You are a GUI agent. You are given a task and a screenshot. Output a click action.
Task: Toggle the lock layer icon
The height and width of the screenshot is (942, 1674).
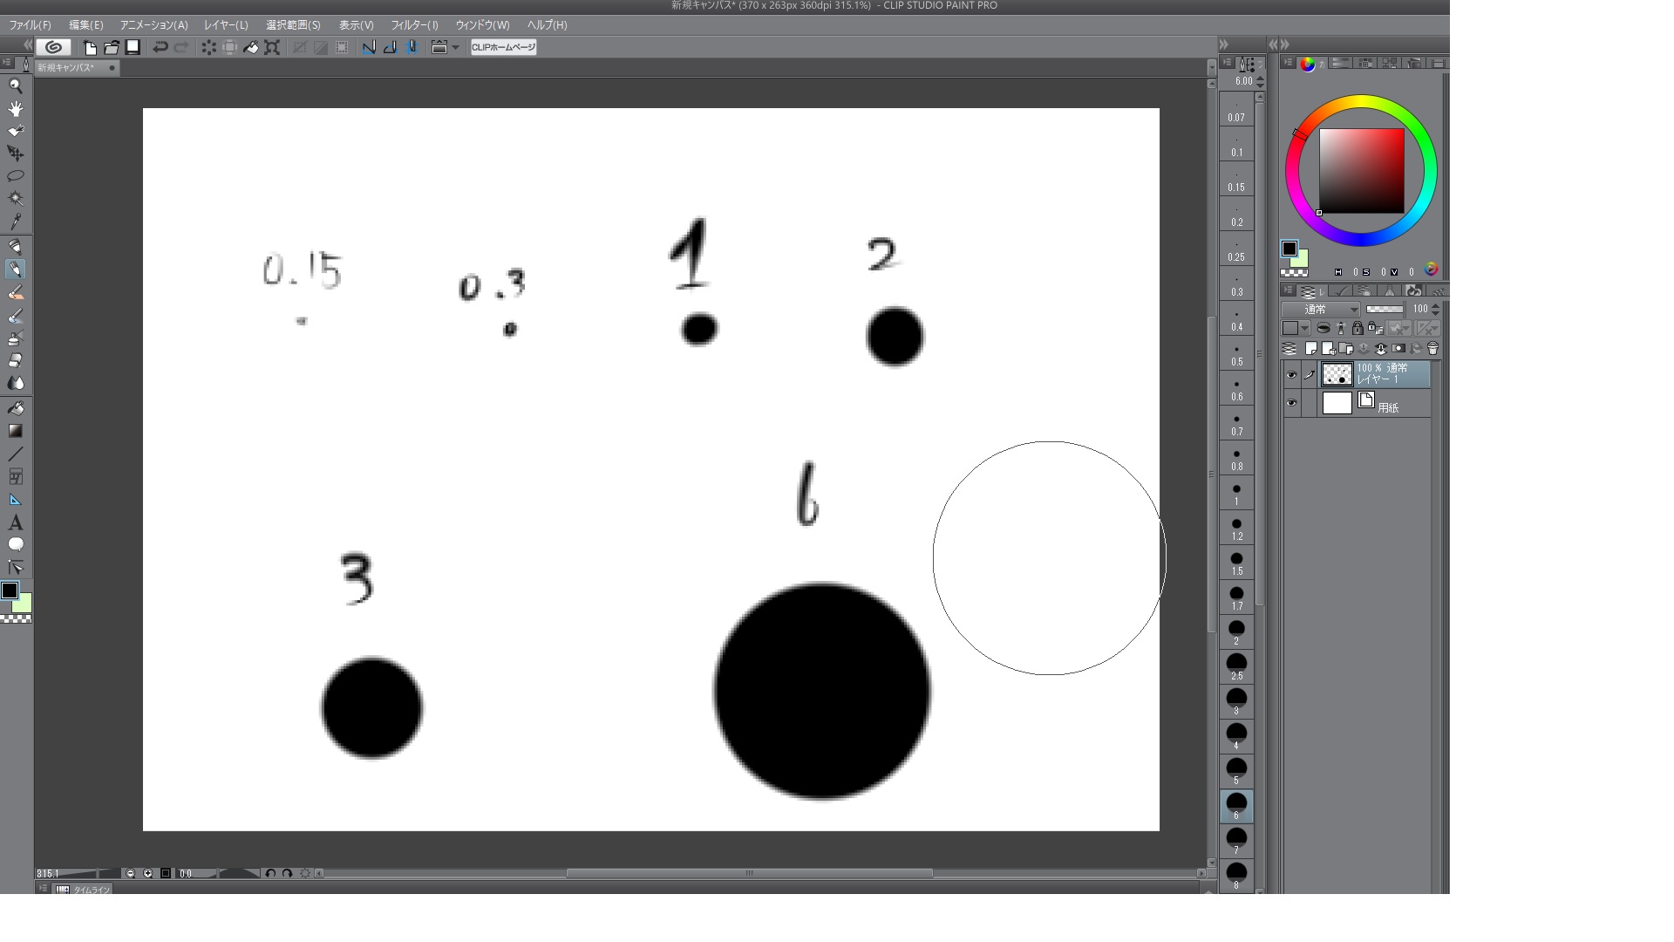click(x=1358, y=328)
